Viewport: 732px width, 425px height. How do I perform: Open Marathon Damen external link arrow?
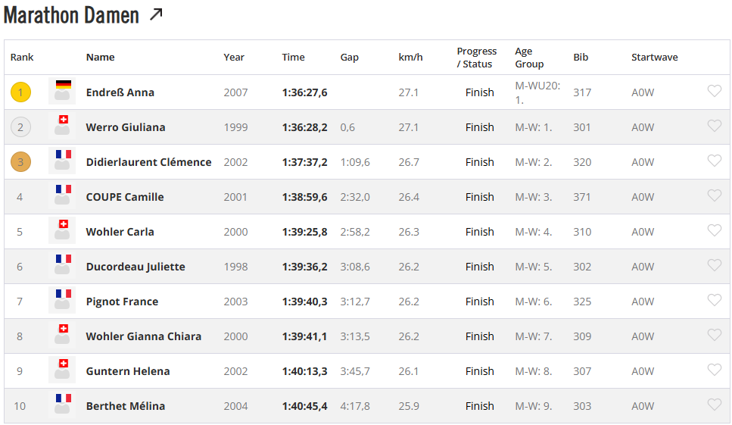point(156,14)
